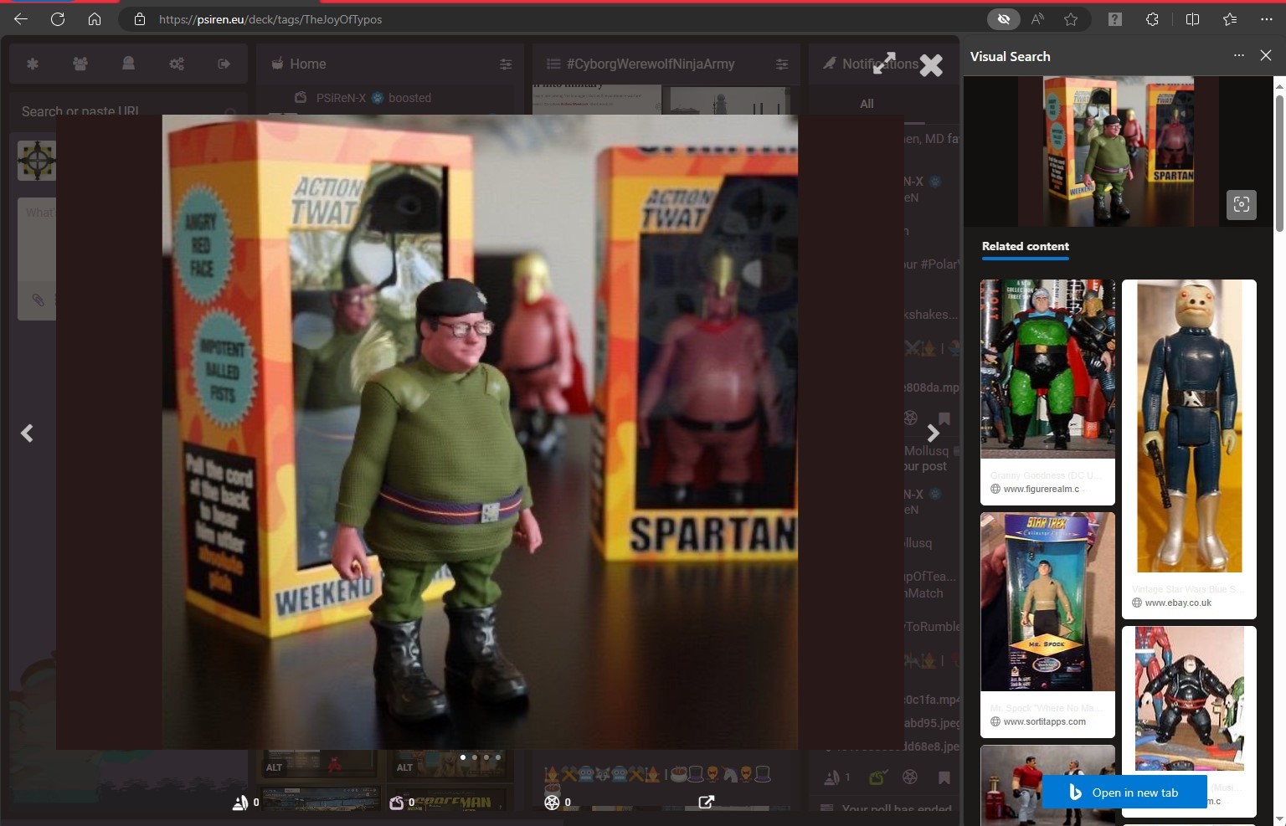Click the green notification boost icon
The width and height of the screenshot is (1286, 826).
point(877,777)
